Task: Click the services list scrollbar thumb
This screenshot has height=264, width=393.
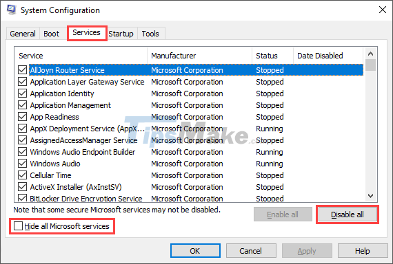Action: click(x=370, y=65)
